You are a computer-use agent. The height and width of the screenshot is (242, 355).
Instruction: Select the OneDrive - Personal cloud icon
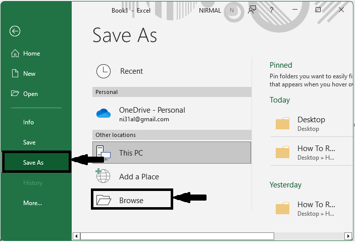point(104,114)
